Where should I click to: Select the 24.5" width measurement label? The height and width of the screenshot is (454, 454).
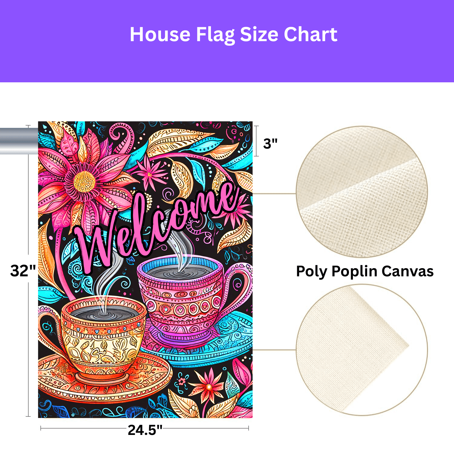click(145, 430)
